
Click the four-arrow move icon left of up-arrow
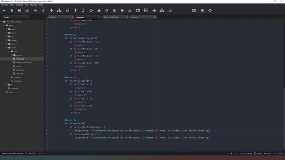pos(52,11)
